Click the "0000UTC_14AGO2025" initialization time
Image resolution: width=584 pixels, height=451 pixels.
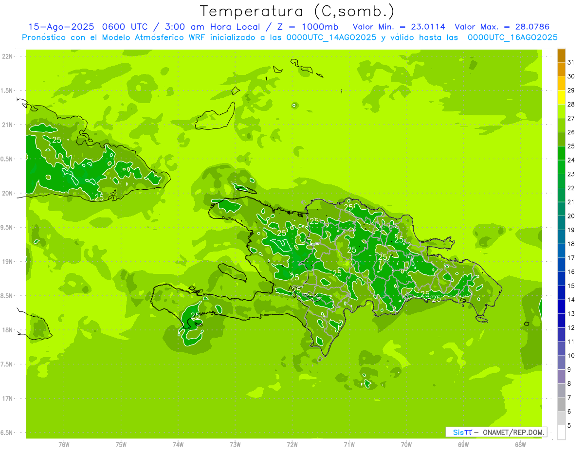click(331, 37)
